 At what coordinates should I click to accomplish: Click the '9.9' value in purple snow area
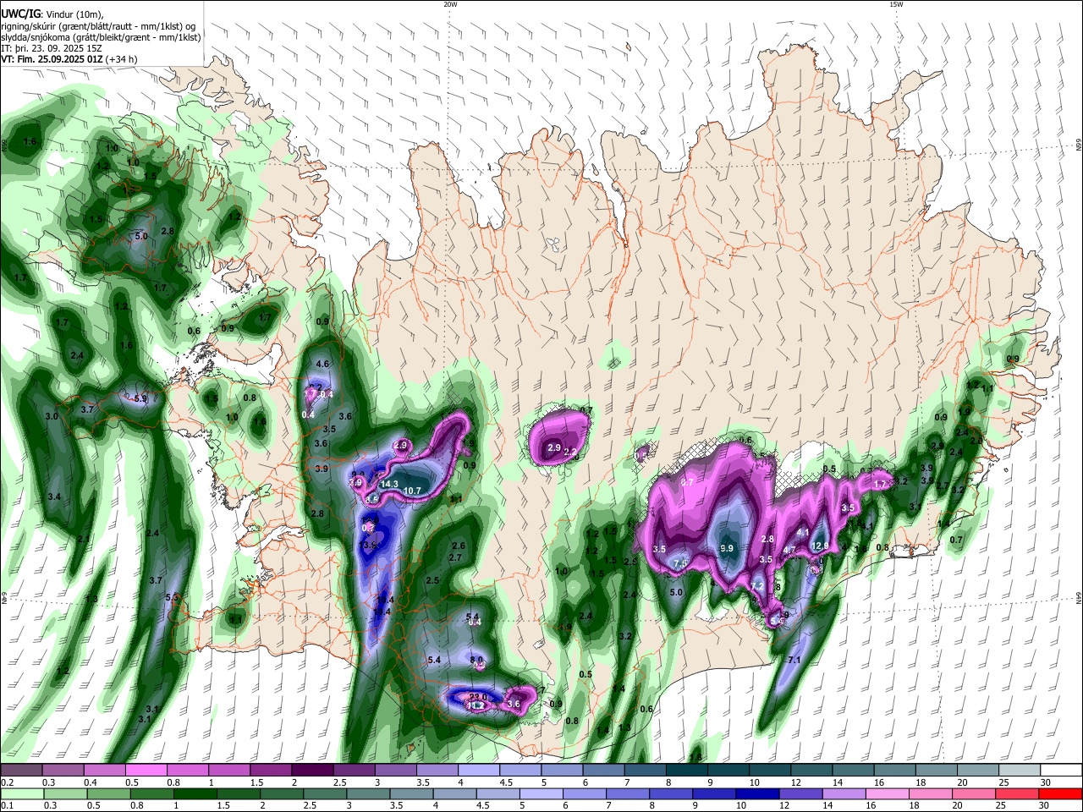tap(727, 548)
